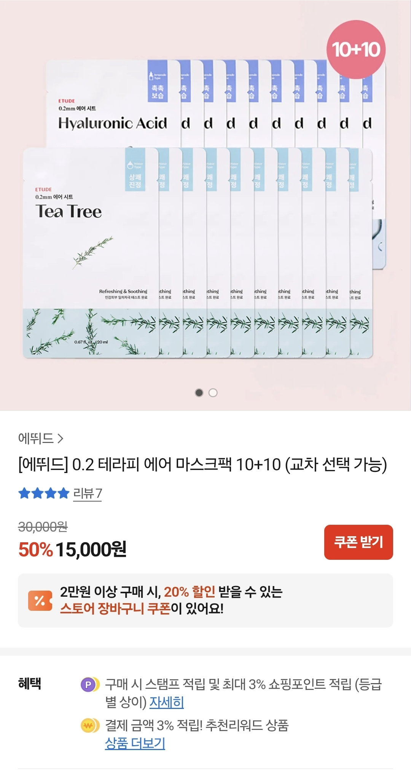This screenshot has height=771, width=411.
Task: Select the first image carousel dot
Action: click(199, 393)
